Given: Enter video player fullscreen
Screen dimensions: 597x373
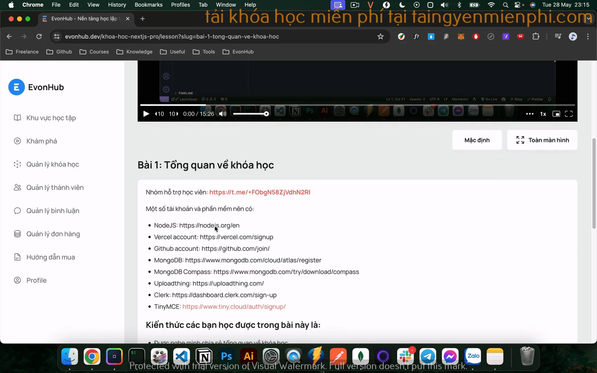Looking at the screenshot, I should [569, 114].
